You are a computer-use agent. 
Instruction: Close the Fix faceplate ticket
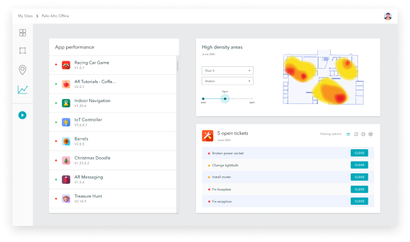(359, 189)
